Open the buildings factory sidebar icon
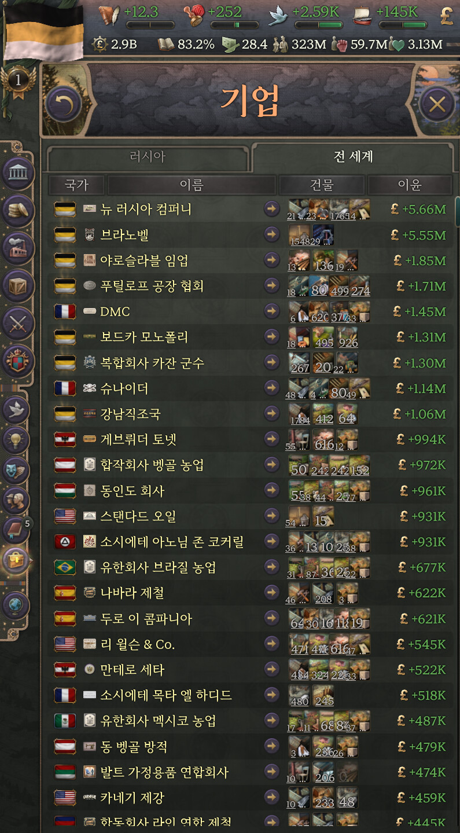 click(x=19, y=247)
